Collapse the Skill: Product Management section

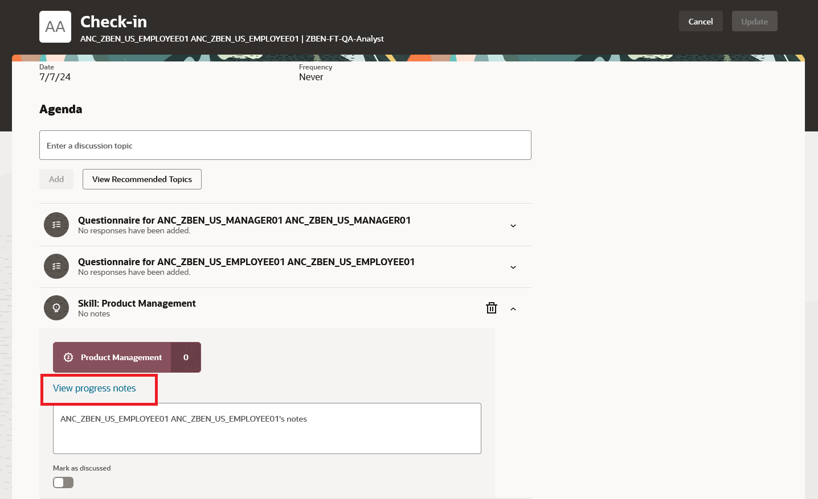[513, 309]
